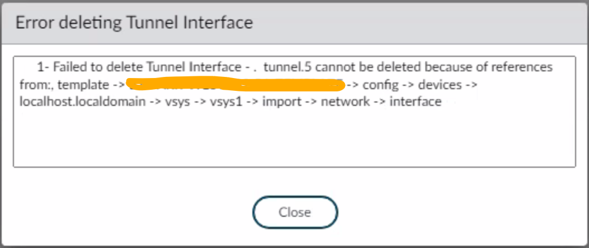Click the orange redacted template name
589x248 pixels.
(x=234, y=85)
